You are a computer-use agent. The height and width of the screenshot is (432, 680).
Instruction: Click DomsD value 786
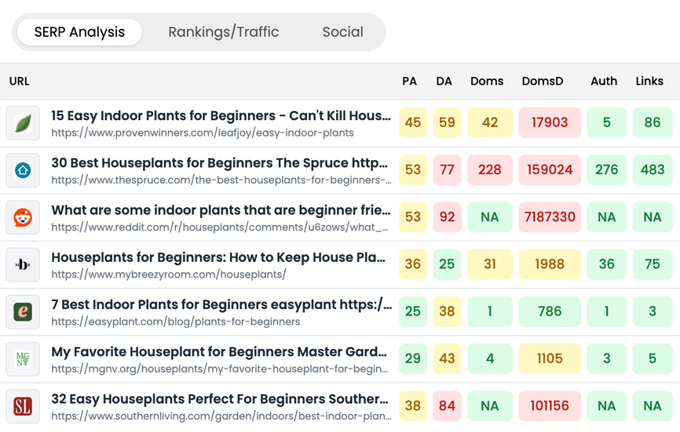pos(550,312)
